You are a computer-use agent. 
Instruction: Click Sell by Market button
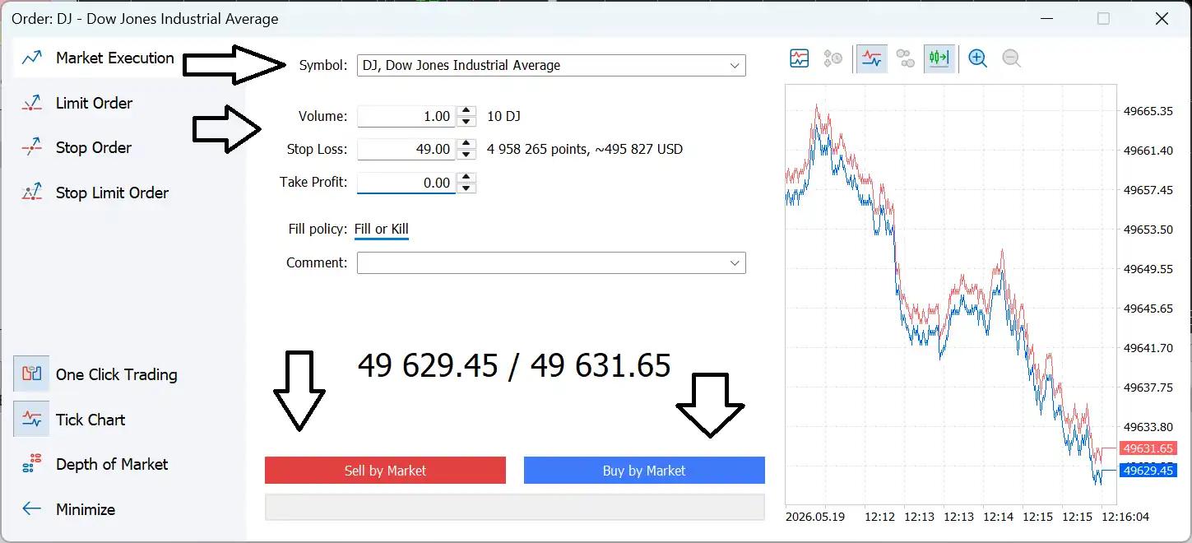(385, 471)
